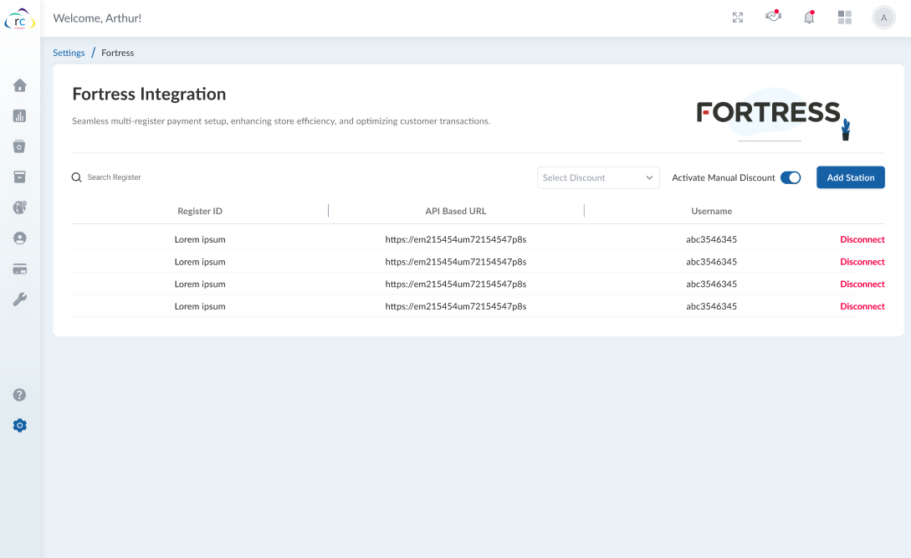Select fourth row's Lorem ipsum cell
Viewport: 911px width, 558px height.
[200, 306]
